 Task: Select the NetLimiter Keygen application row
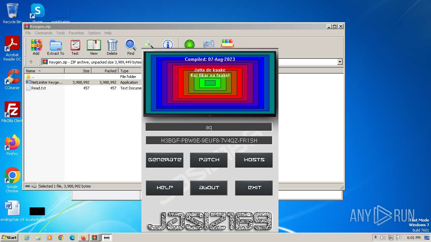point(83,82)
